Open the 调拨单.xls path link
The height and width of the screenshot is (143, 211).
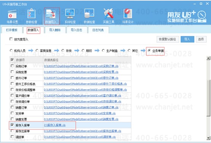coord(80,137)
